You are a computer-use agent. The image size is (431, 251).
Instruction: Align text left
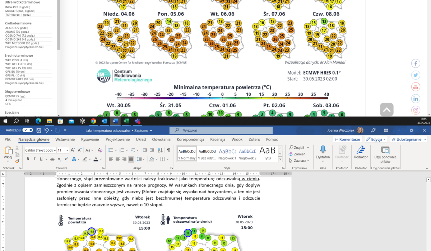(x=111, y=159)
